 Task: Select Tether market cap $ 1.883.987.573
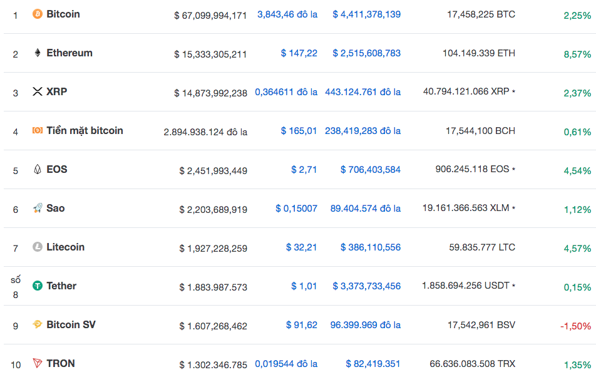pos(213,287)
